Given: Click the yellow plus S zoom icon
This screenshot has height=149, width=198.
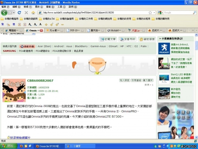Looking at the screenshot, I should point(57,25).
